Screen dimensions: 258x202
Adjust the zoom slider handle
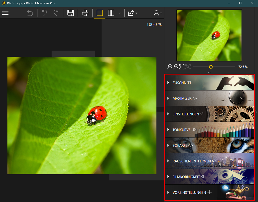pyautogui.click(x=211, y=67)
